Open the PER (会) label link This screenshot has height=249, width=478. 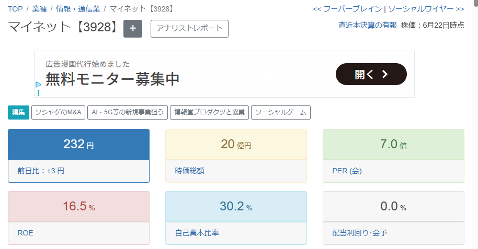347,171
